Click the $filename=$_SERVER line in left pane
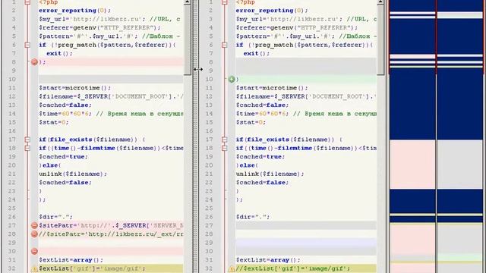Screen dimensions: 486x273 [111, 96]
